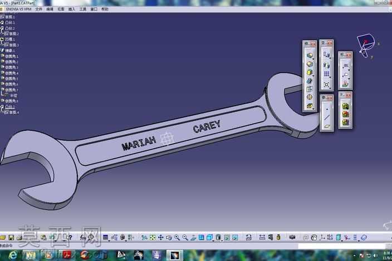Expand last sketch-based feature dropdown arrow
This screenshot has width=392, height=261.
click(x=313, y=109)
